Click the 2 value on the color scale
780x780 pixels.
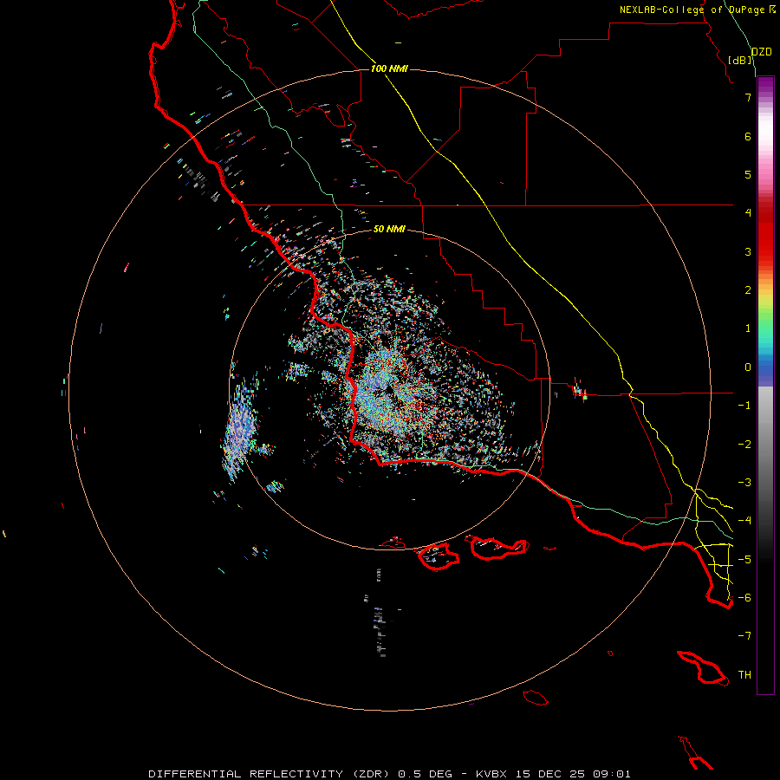coord(748,290)
